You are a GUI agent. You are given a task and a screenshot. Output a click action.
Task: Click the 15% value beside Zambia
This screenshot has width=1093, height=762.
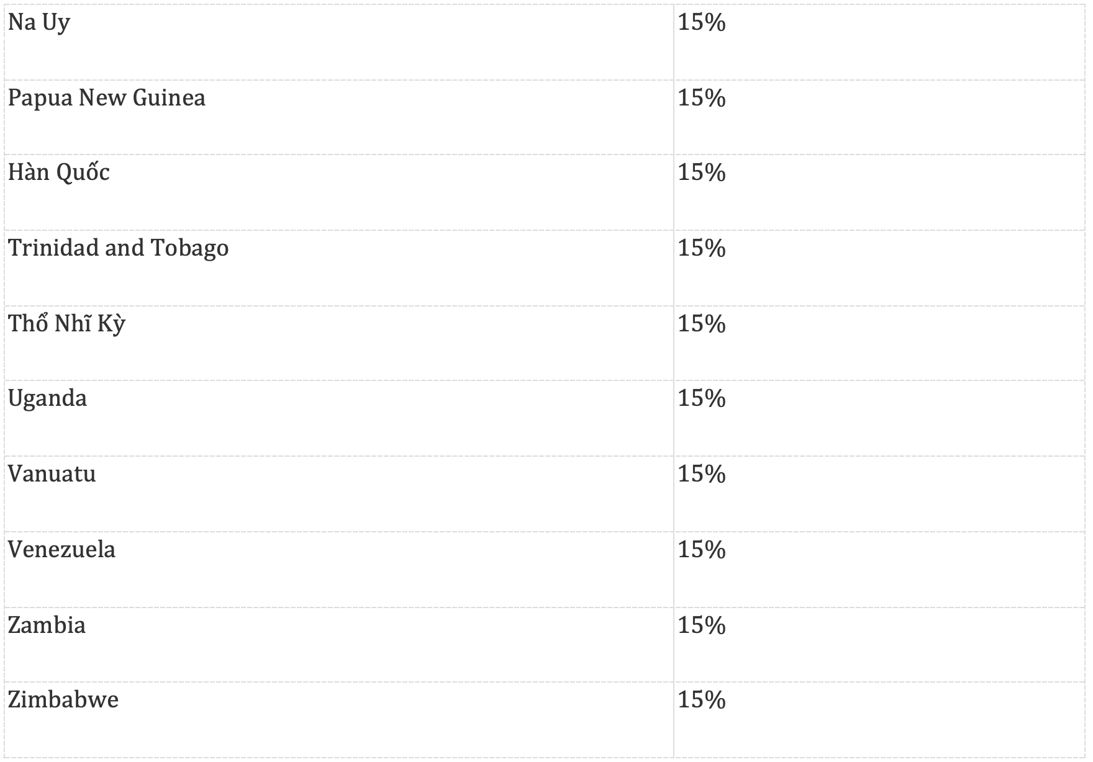tap(702, 625)
